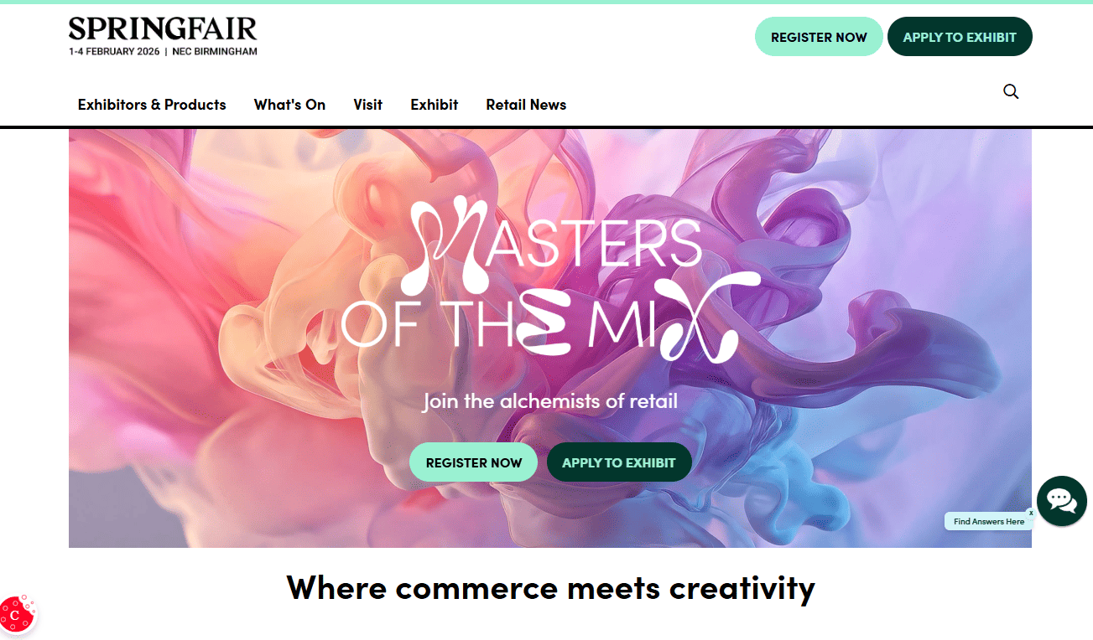
Task: Open the live chat bubble icon
Action: tap(1061, 501)
